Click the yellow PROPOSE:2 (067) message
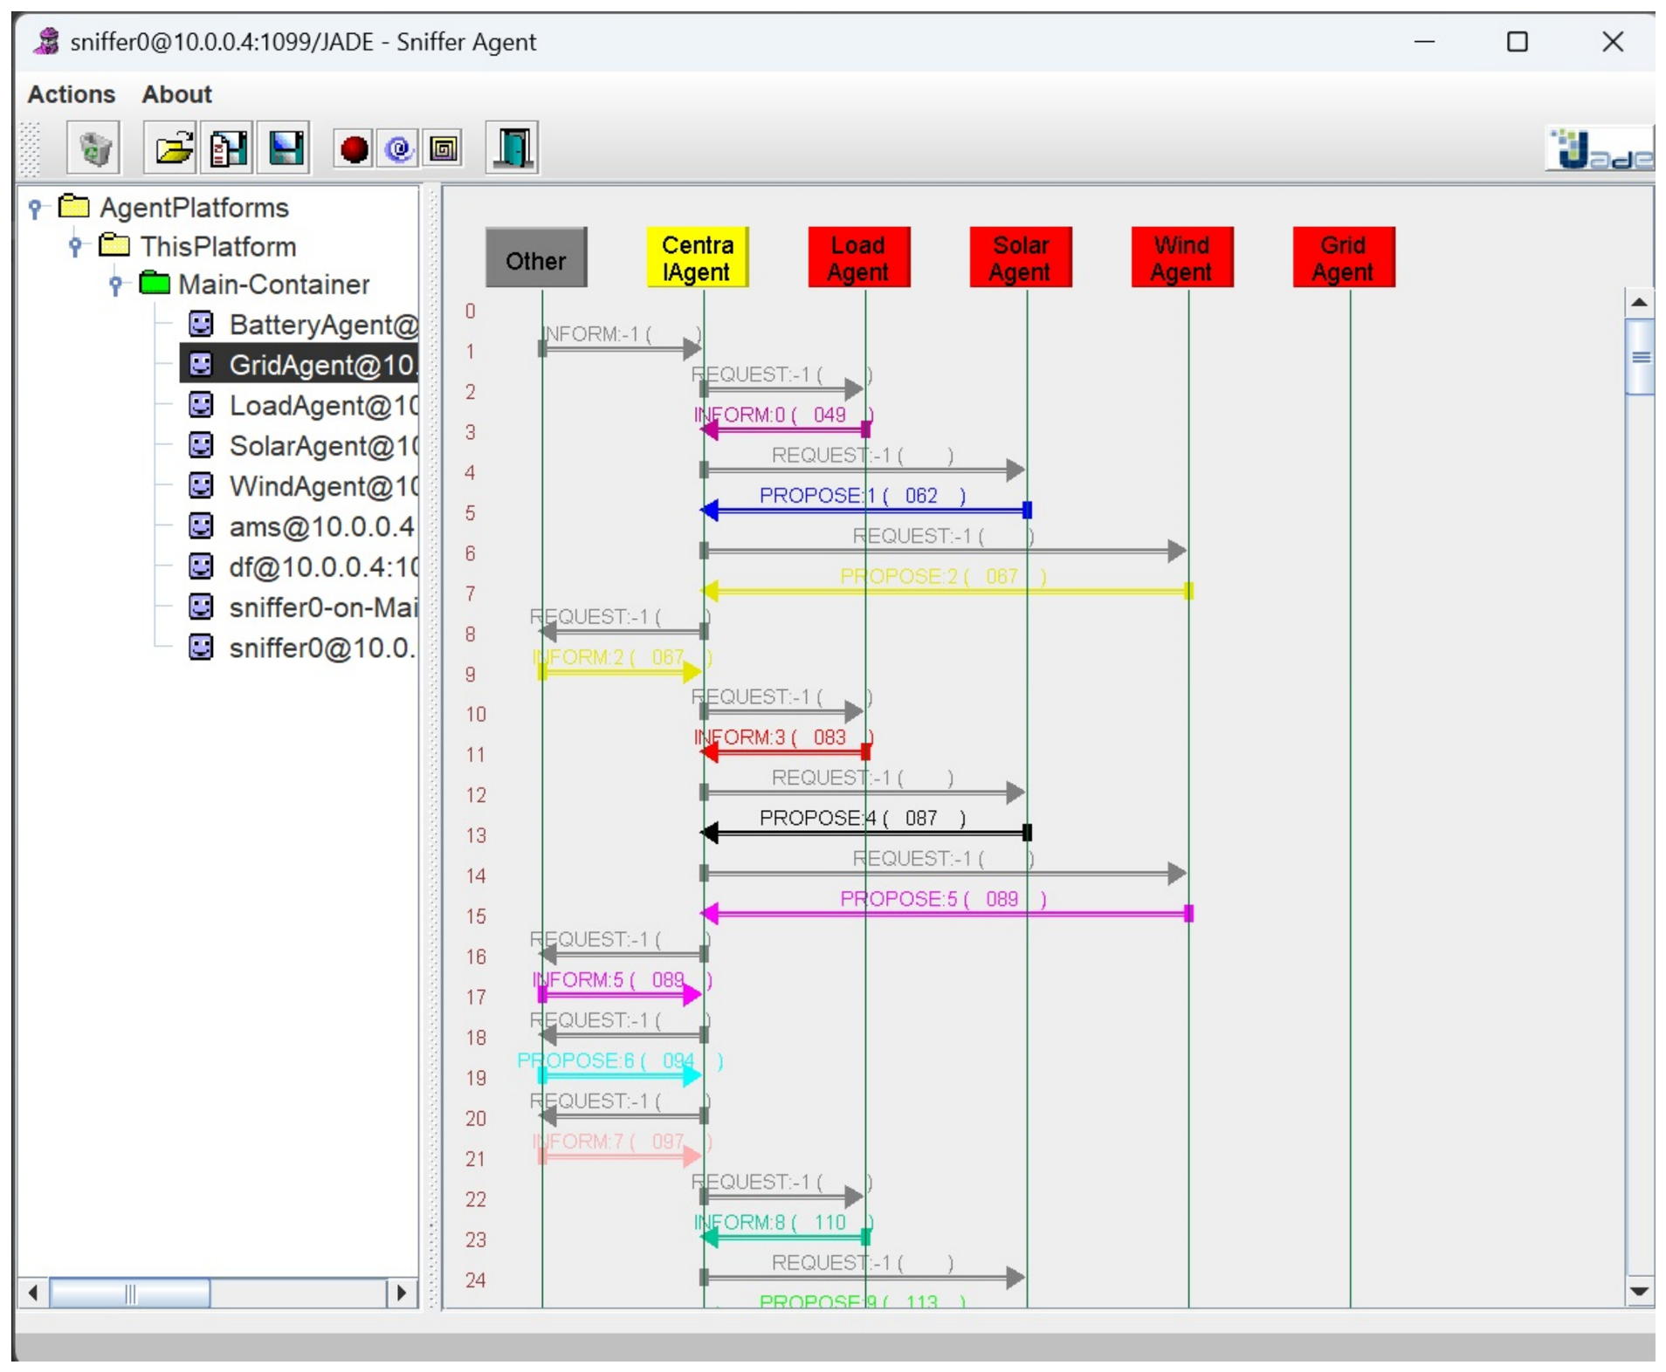1666x1372 pixels. click(x=947, y=583)
